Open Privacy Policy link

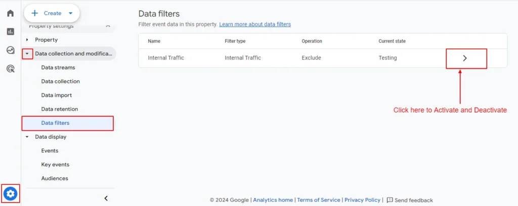coord(362,200)
